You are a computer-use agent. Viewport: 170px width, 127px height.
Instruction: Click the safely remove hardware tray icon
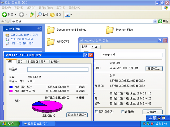click(148, 124)
